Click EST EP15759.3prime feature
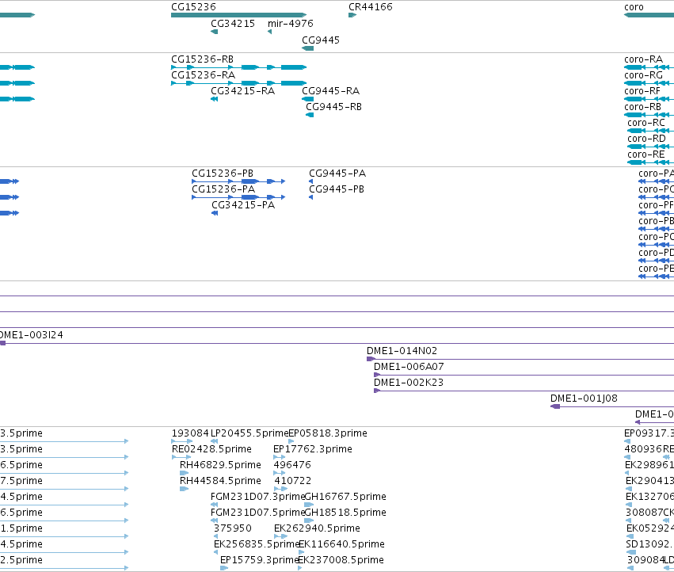 [x=224, y=568]
